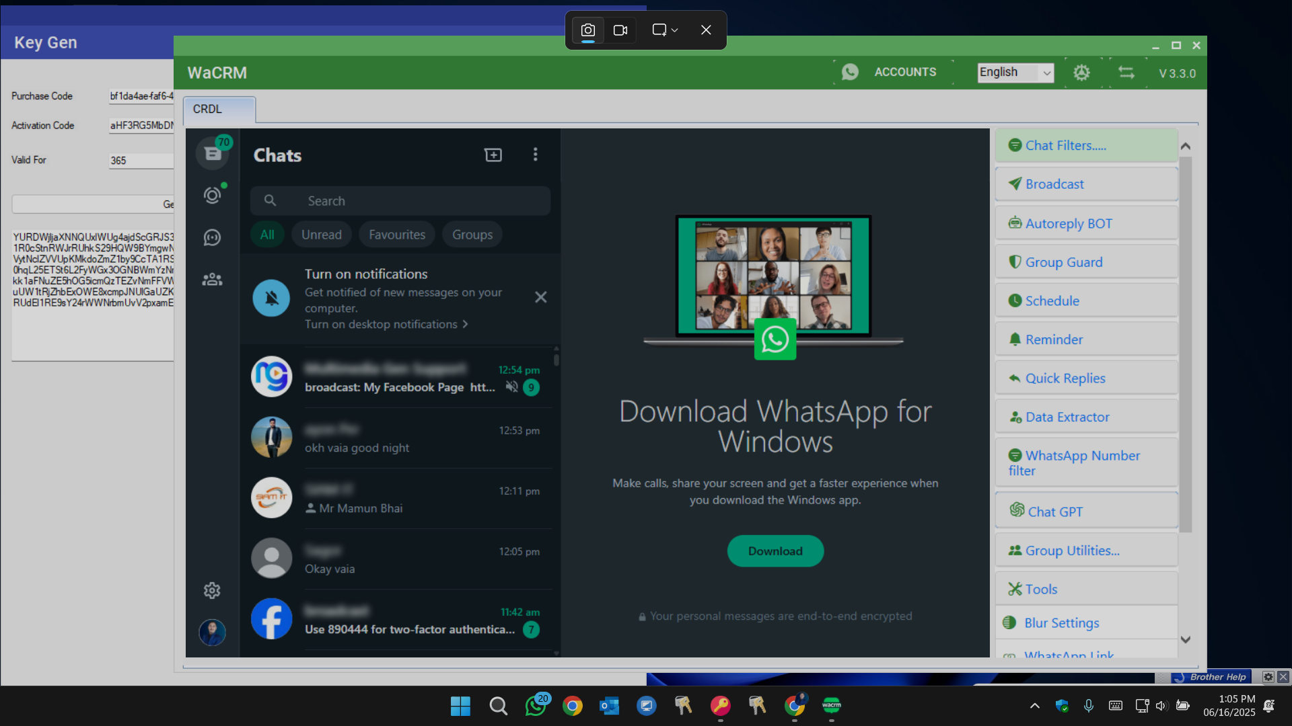Open the Status updates icon in sidebar
The width and height of the screenshot is (1292, 726).
point(213,195)
